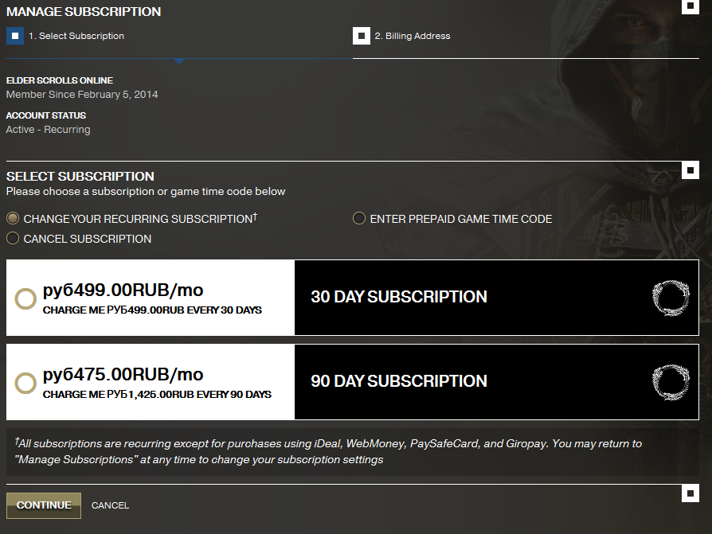Click the 'Charge me РУБ499.00RUB every 30 days' text
The image size is (712, 534).
(x=152, y=310)
